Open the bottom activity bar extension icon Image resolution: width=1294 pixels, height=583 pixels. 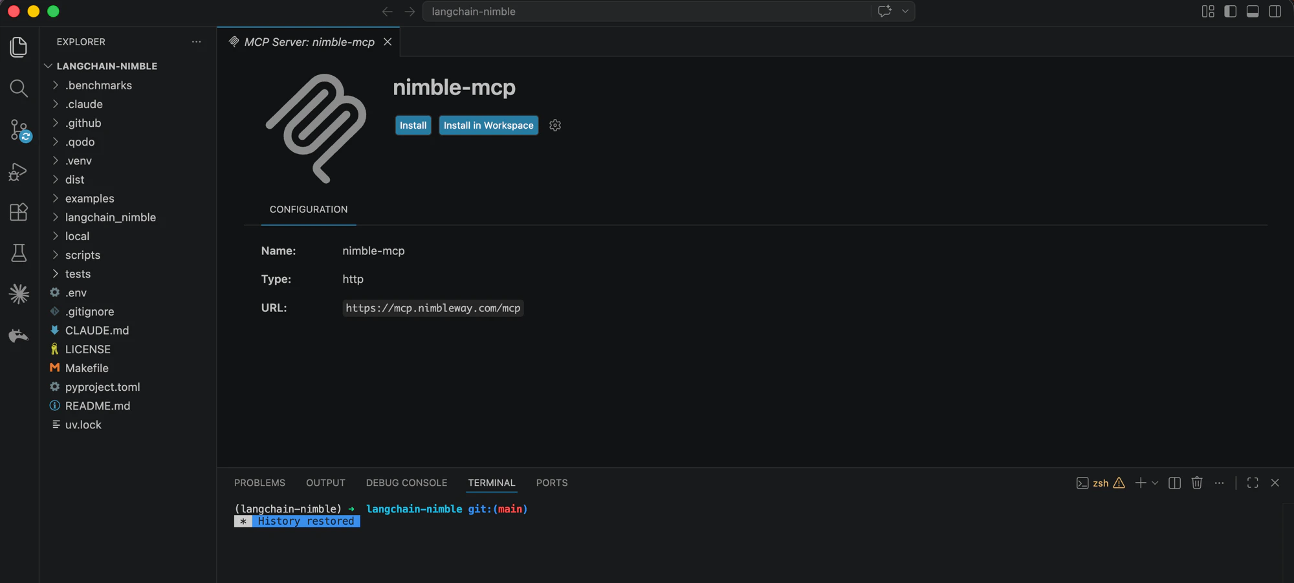(19, 335)
